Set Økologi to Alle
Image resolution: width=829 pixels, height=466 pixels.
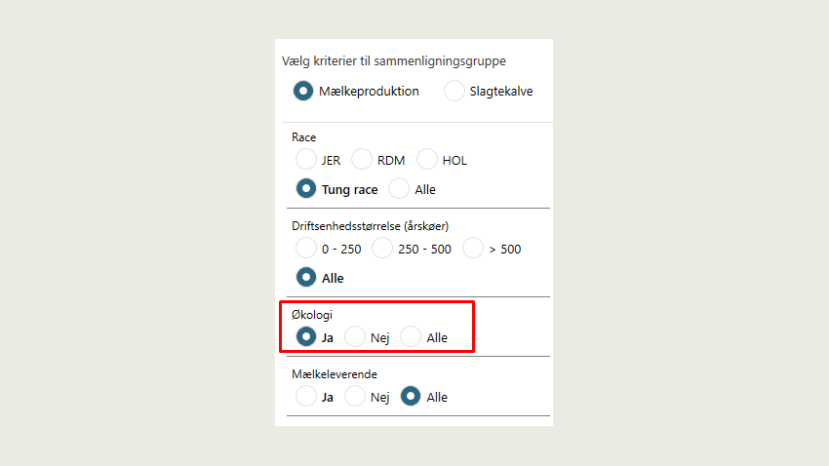[x=411, y=337]
